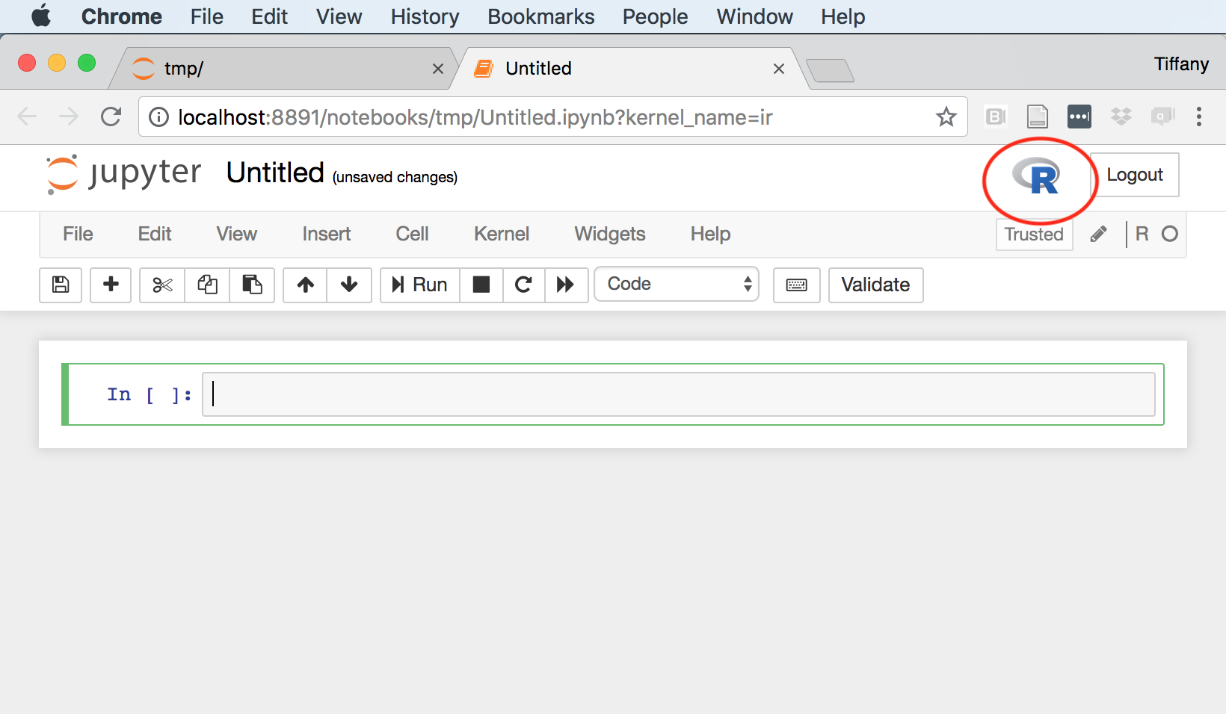Open the Cell menu
Viewport: 1226px width, 714px height.
[412, 234]
